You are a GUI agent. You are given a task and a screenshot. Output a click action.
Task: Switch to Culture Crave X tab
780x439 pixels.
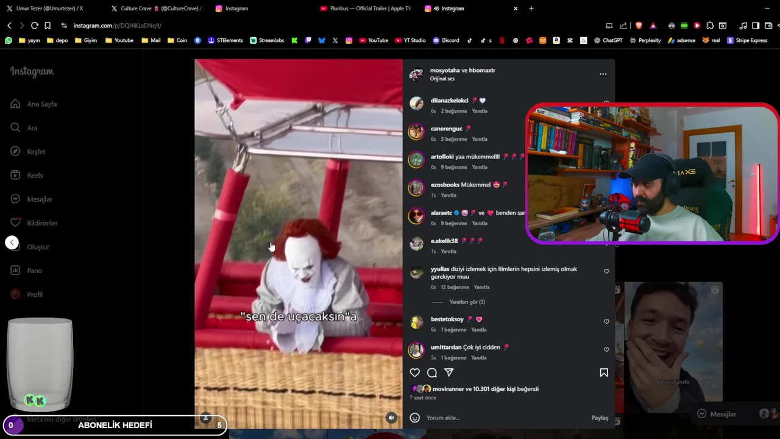tap(157, 9)
